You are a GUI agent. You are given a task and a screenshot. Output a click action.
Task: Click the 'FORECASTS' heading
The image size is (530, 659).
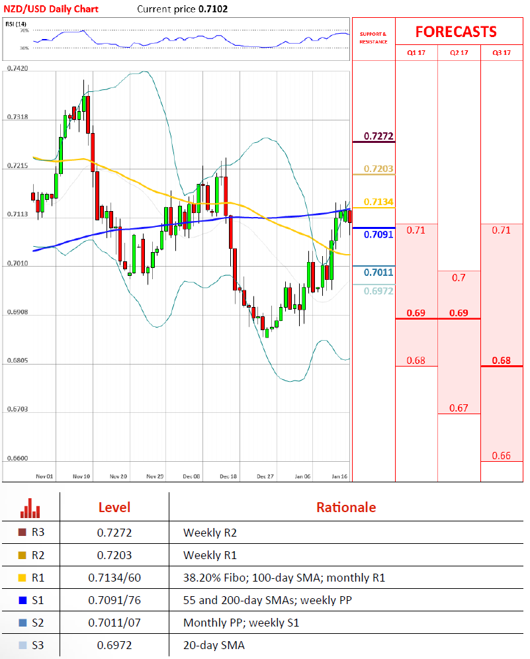(456, 32)
